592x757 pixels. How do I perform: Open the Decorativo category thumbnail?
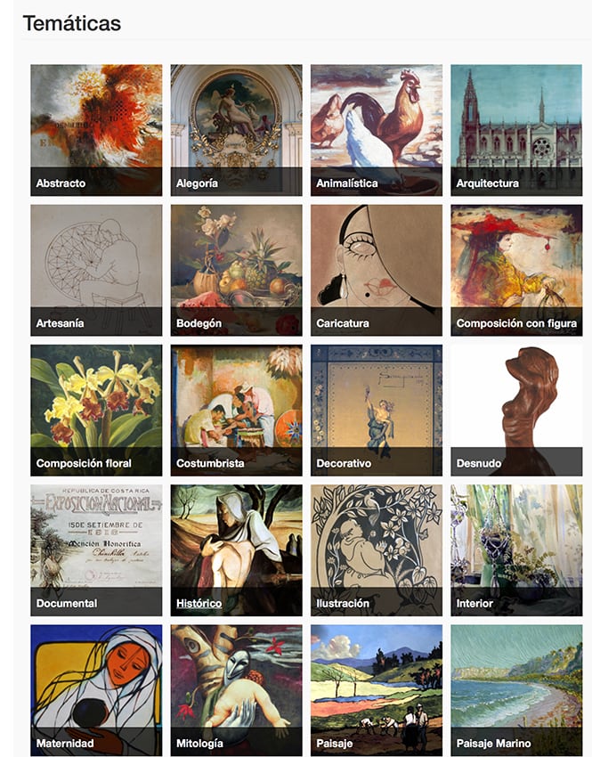(377, 410)
